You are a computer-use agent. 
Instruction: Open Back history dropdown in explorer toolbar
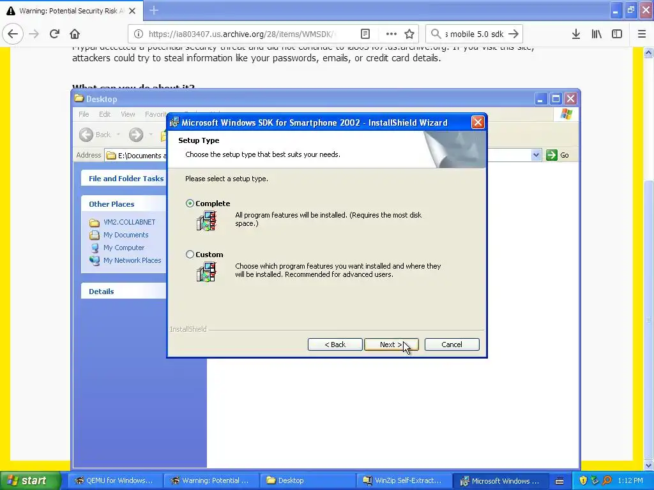118,135
